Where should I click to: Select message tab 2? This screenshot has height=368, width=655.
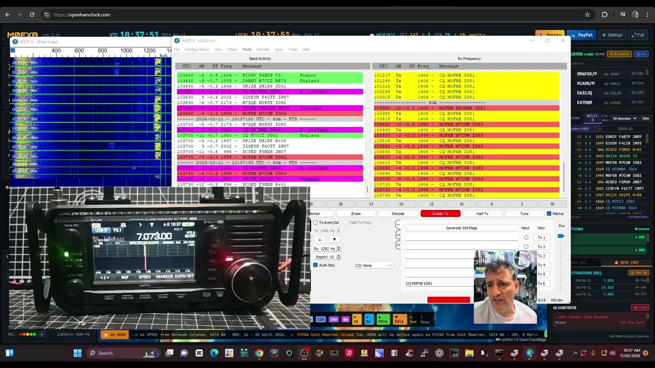coord(398,235)
